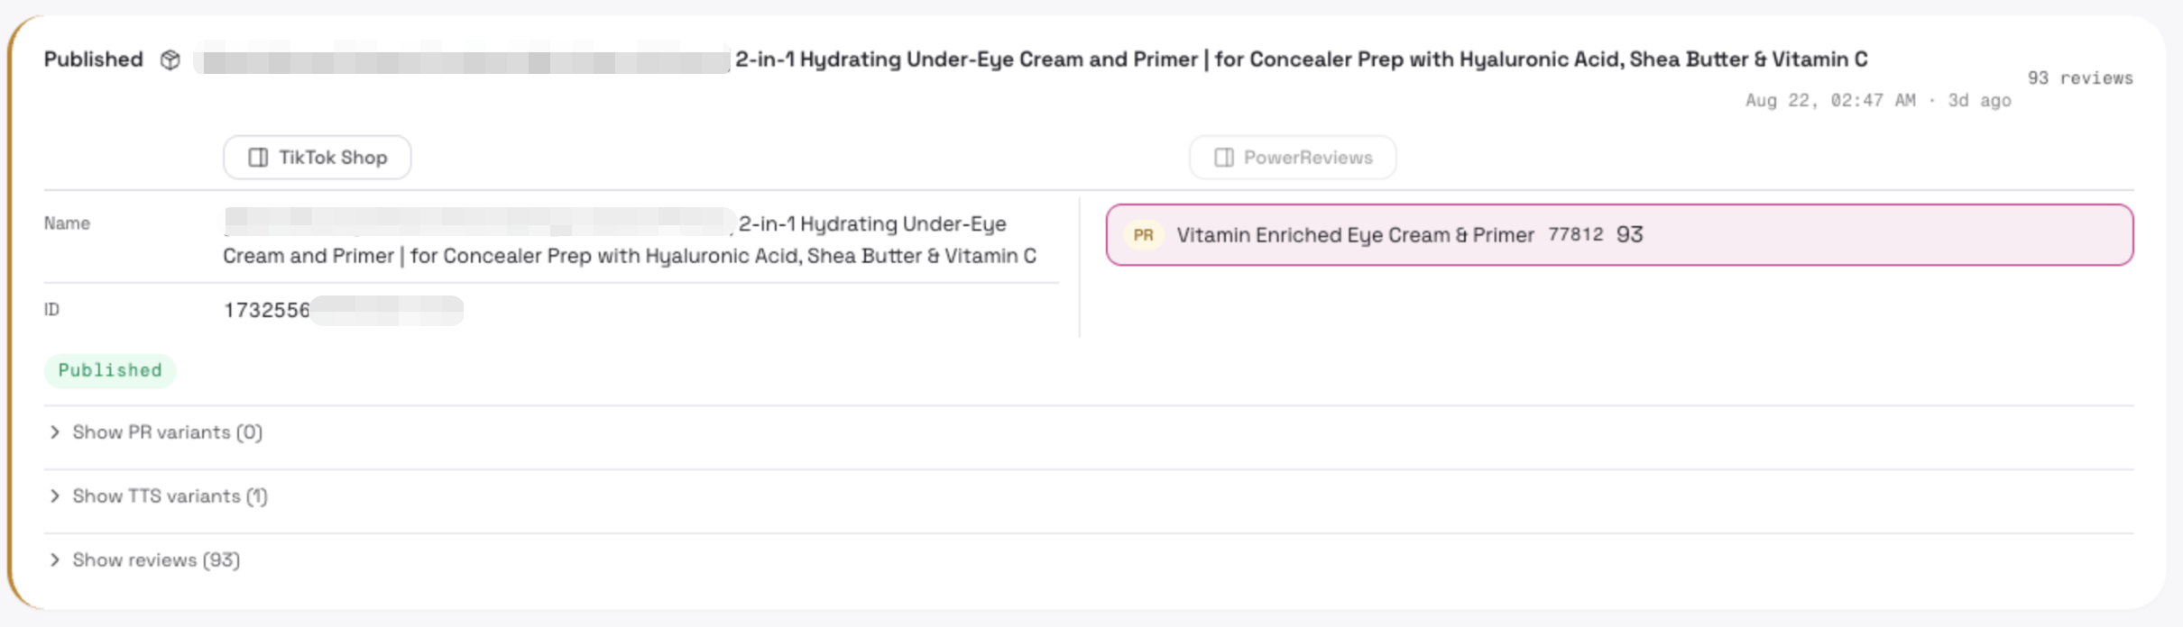Image resolution: width=2183 pixels, height=627 pixels.
Task: Click Show TTS variants (1) label
Action: point(170,496)
